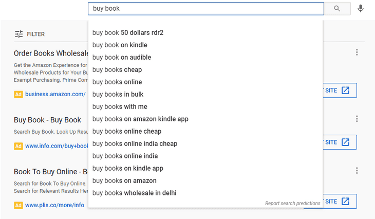Choose "buy books online india" suggestion
The image size is (375, 219).
point(125,156)
